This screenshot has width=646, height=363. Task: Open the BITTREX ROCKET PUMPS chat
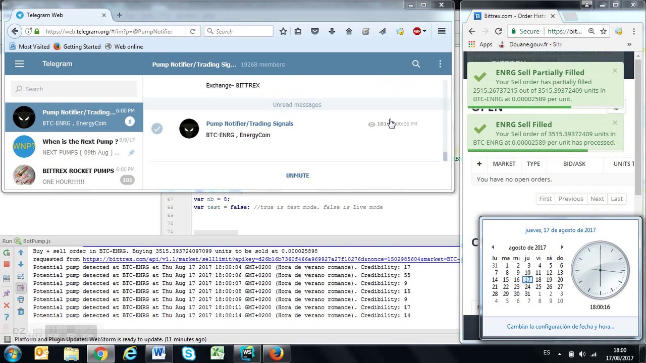pos(74,175)
